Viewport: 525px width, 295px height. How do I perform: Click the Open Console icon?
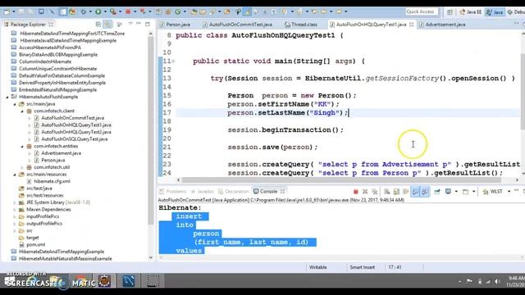(465, 192)
